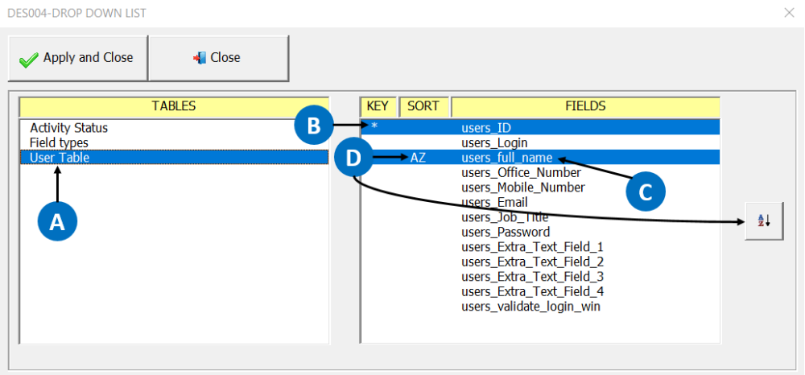Click the SORT column header
Image resolution: width=805 pixels, height=375 pixels.
(x=423, y=107)
